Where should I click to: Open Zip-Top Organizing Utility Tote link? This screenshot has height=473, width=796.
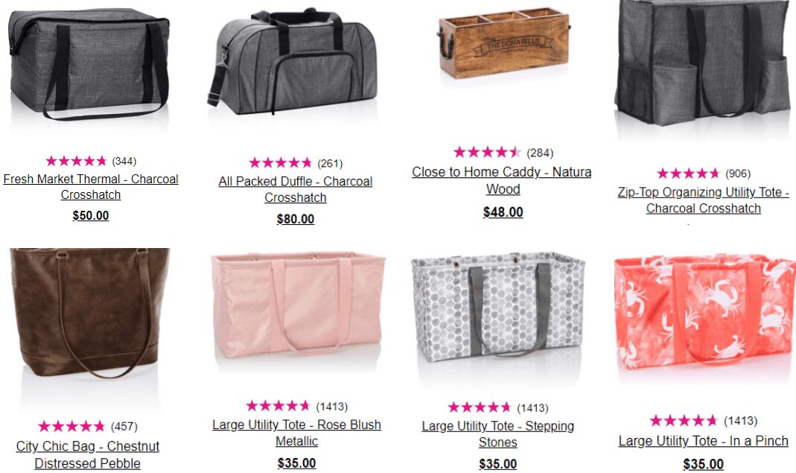[x=703, y=200]
